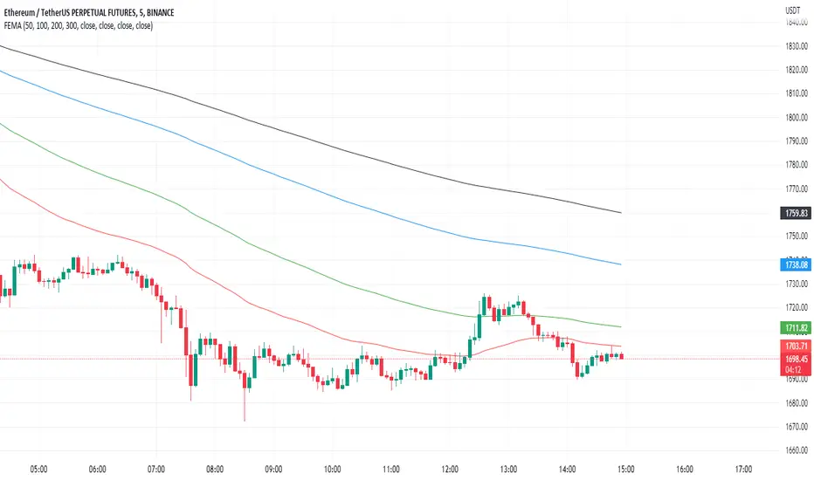Click the 17:00 time axis label
This screenshot has height=480, width=814.
[743, 470]
